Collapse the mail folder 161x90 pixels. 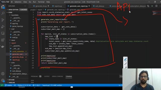click(x=17, y=29)
